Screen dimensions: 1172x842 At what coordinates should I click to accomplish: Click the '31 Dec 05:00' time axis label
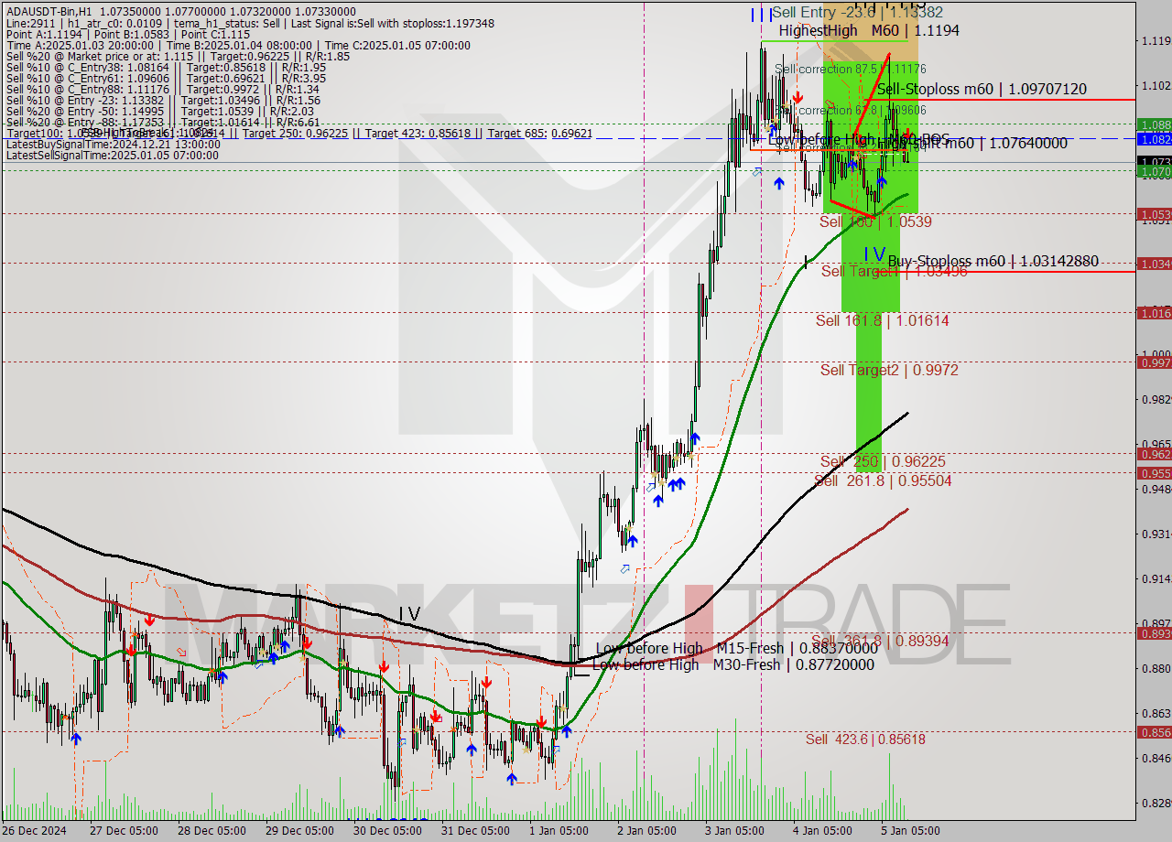coord(474,831)
